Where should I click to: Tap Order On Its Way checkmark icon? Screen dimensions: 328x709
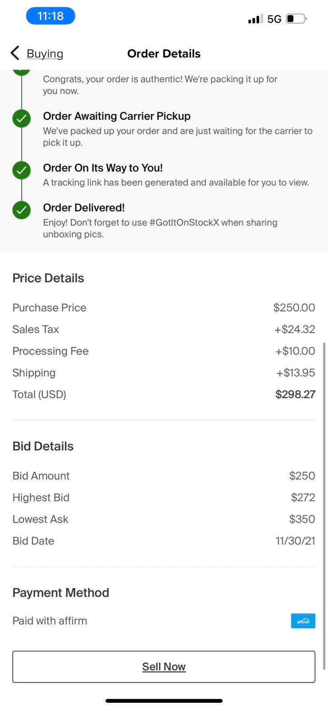(x=21, y=170)
